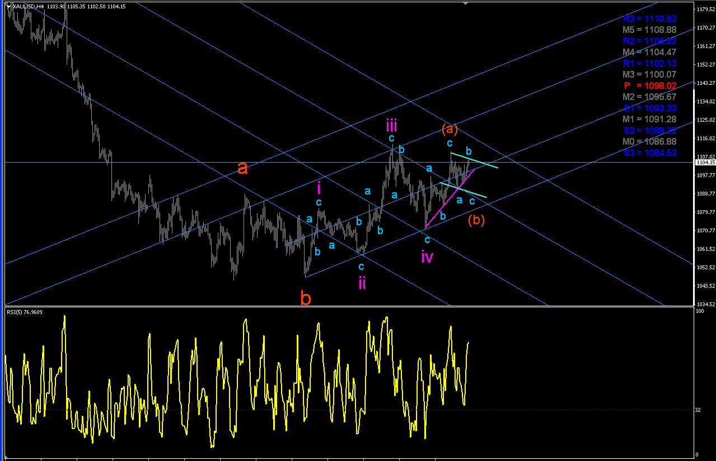Select the large orange 'a' wave label
This screenshot has width=716, height=461.
(x=242, y=168)
